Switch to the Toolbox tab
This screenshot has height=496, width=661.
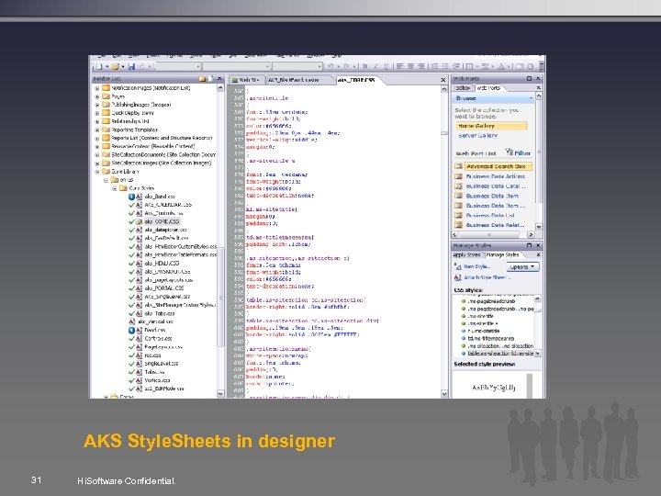(463, 88)
